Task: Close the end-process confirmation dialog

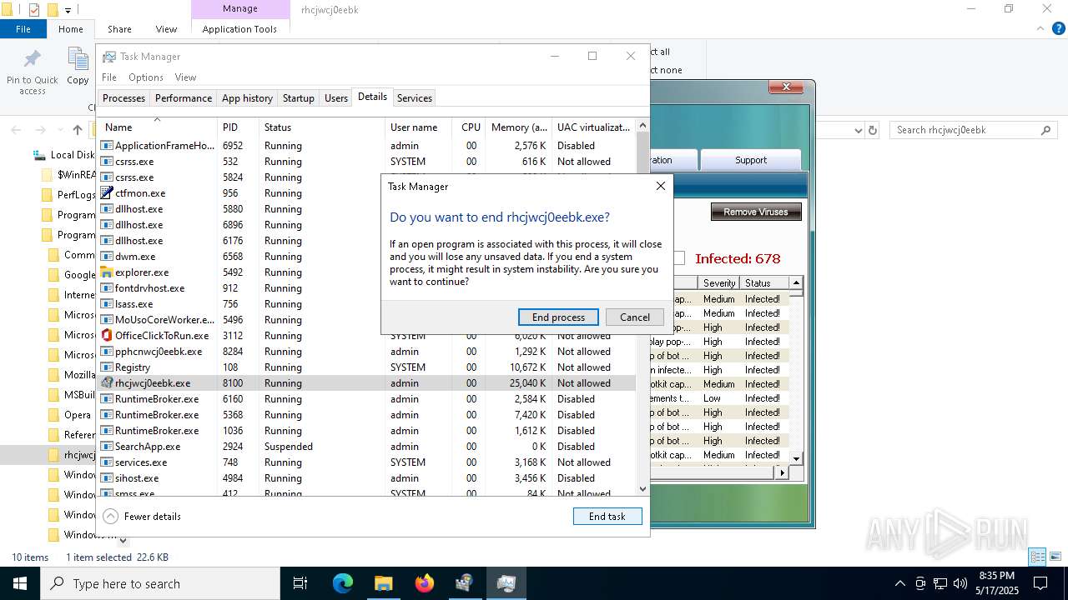Action: tap(661, 187)
